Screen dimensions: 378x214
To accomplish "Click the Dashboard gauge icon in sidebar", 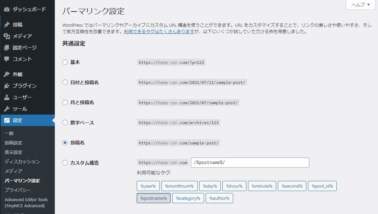I will pos(7,9).
